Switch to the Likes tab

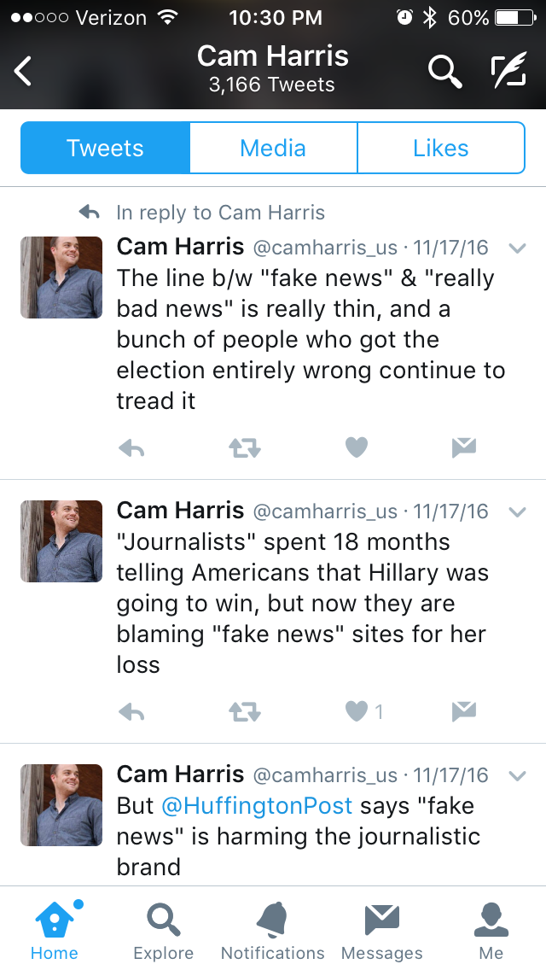tap(441, 148)
